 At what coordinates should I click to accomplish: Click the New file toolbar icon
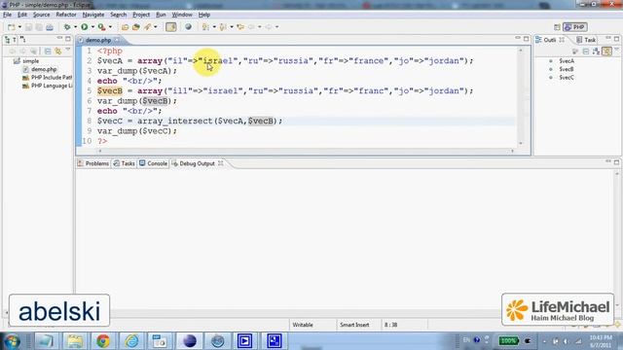pyautogui.click(x=11, y=27)
